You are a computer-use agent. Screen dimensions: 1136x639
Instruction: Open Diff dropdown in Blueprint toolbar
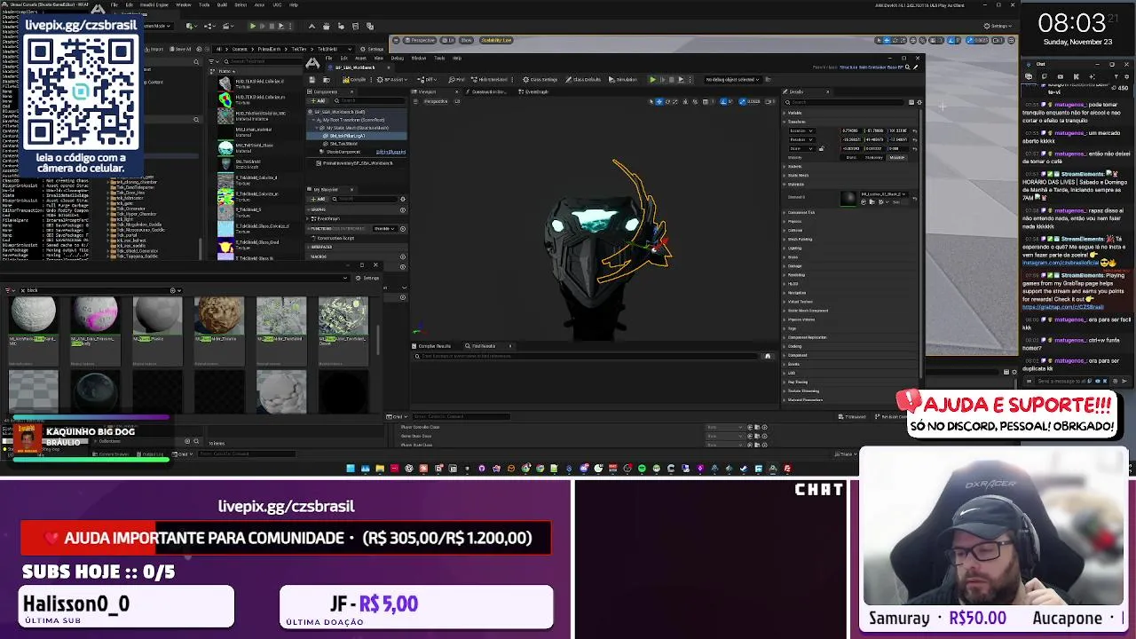(x=427, y=80)
